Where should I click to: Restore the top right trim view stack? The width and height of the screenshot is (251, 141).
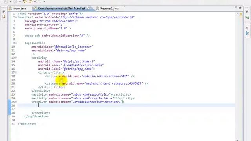point(247,11)
